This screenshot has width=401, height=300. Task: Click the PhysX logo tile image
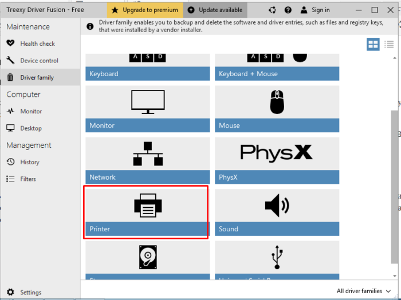[277, 153]
